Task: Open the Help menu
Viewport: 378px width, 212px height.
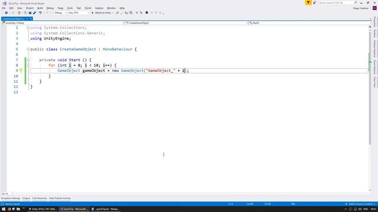Action: (x=122, y=8)
